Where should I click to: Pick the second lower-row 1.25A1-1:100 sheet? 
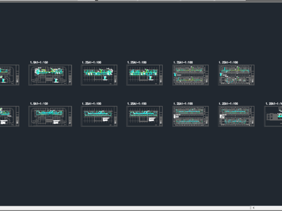click(x=145, y=116)
